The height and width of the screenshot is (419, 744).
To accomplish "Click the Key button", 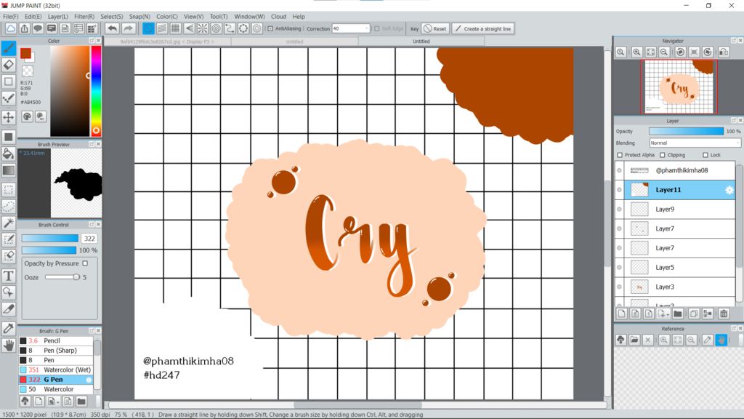I will (x=414, y=28).
